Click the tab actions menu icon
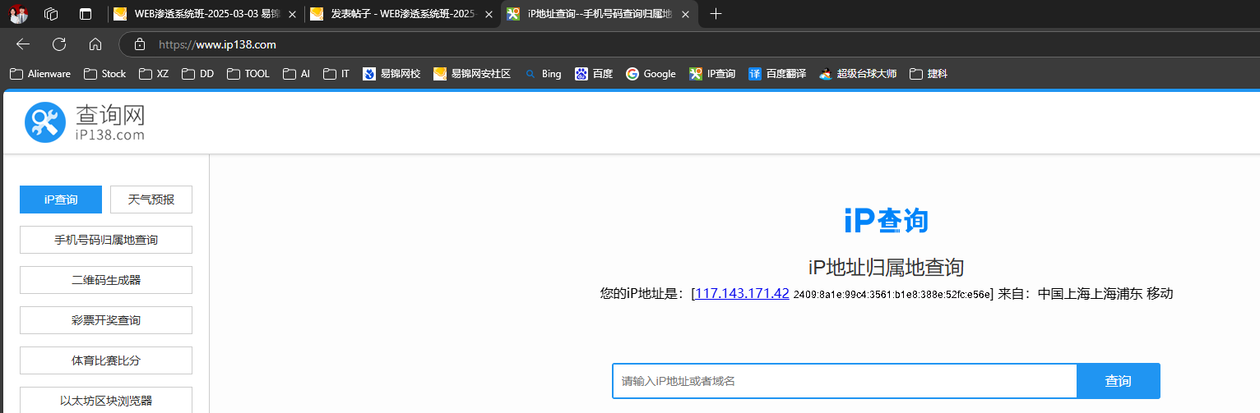This screenshot has height=413, width=1260. 86,14
